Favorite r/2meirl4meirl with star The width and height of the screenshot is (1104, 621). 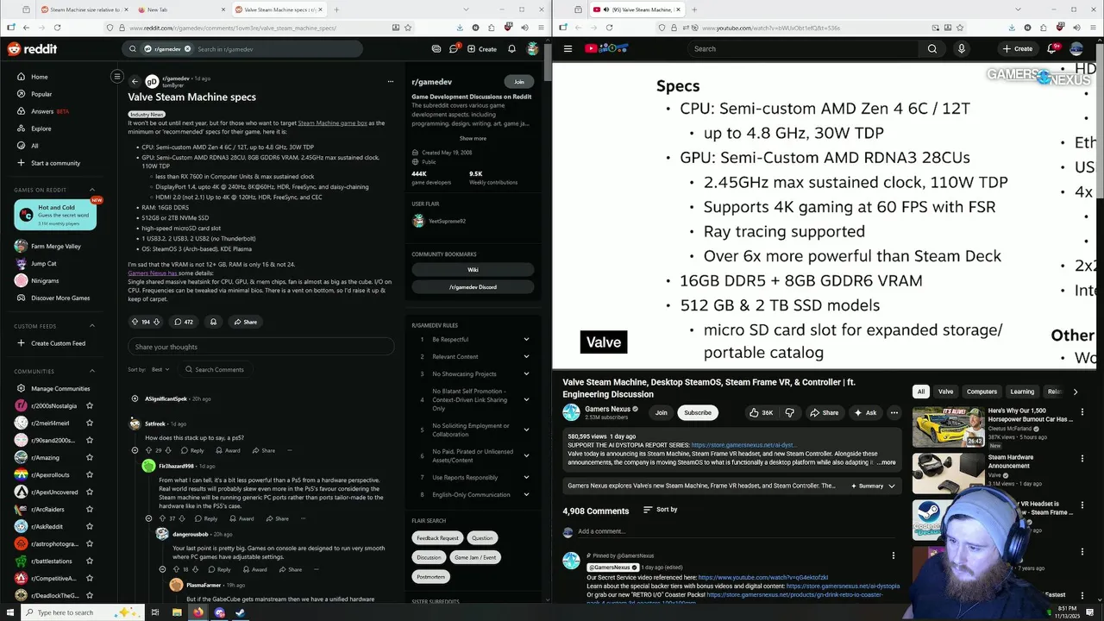(x=90, y=423)
